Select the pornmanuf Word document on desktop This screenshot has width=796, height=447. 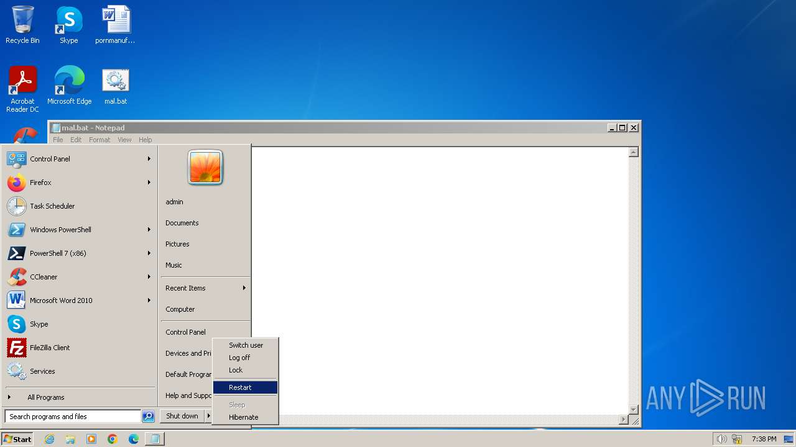point(115,25)
